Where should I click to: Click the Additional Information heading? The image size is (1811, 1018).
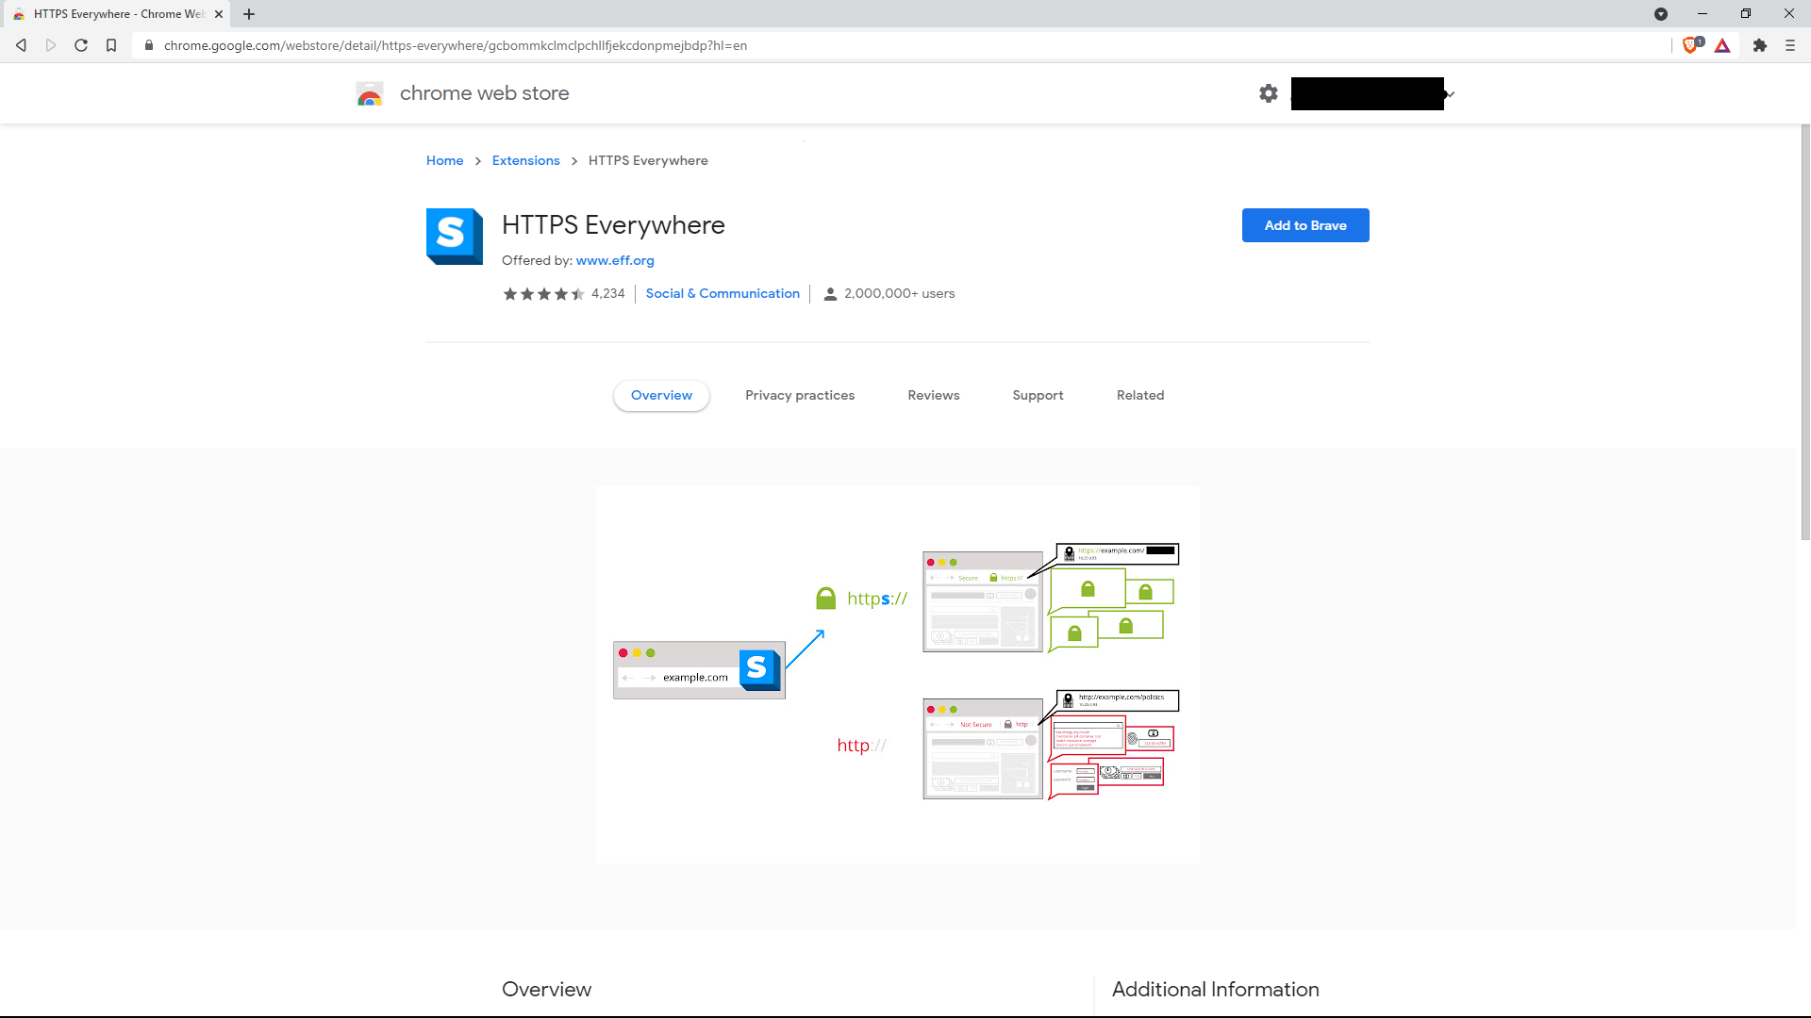tap(1215, 989)
